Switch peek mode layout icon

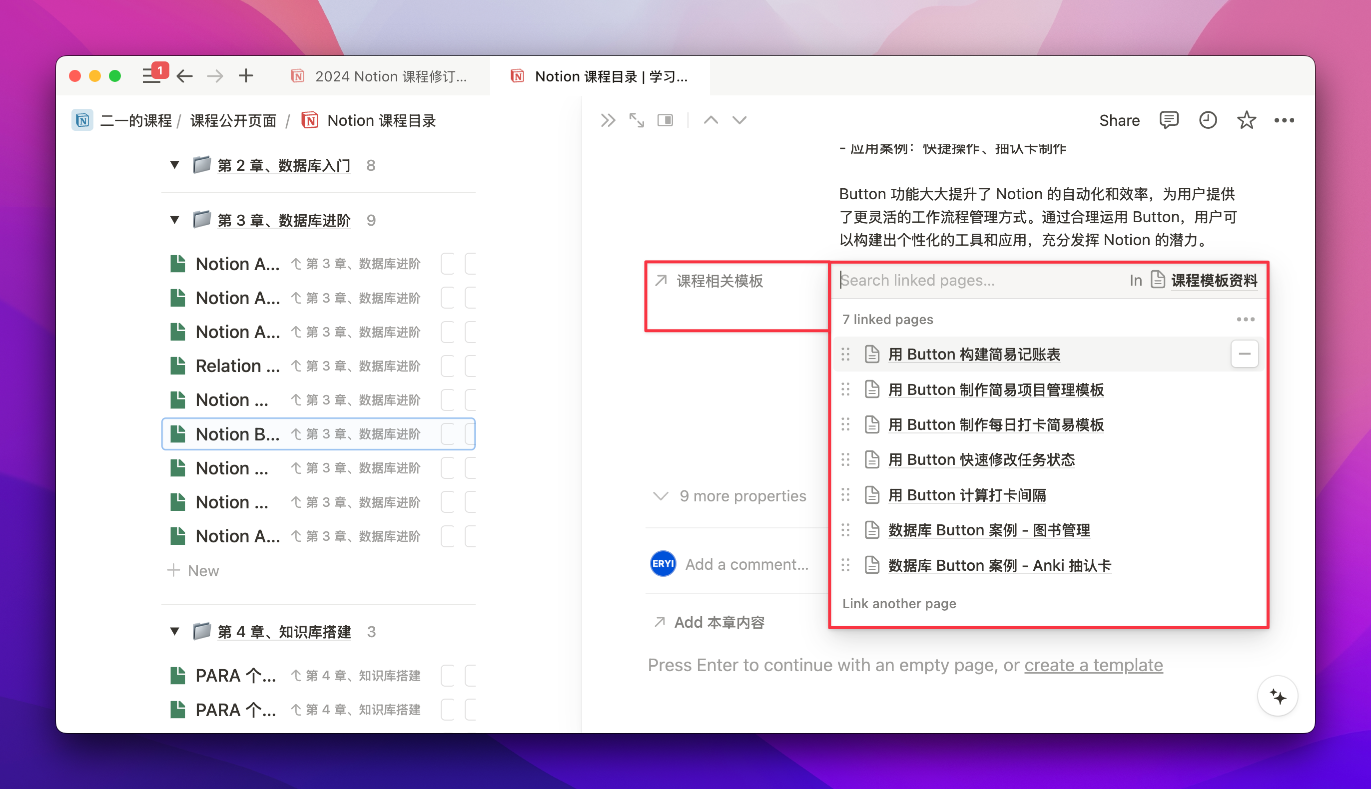coord(665,120)
